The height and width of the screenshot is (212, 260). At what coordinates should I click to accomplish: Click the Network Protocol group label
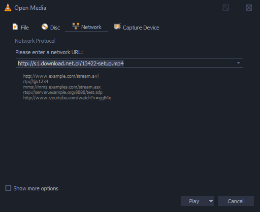point(35,41)
